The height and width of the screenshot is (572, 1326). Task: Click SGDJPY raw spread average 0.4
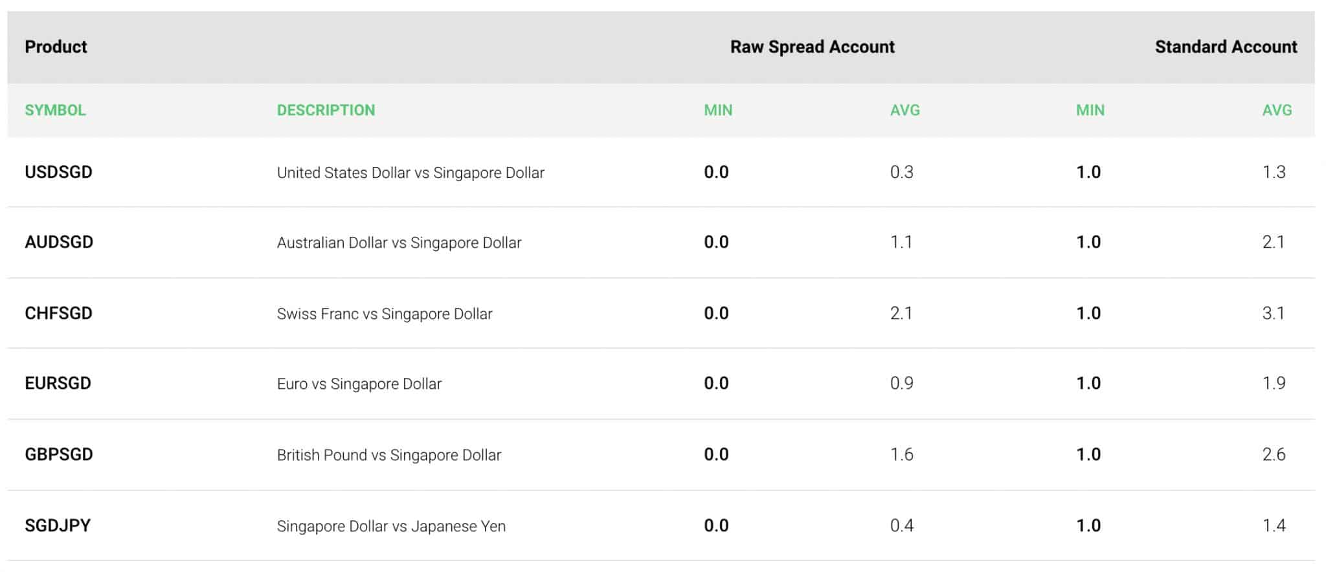[902, 525]
